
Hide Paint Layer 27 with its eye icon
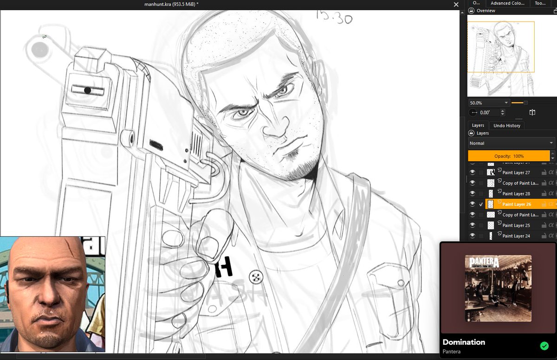click(473, 173)
